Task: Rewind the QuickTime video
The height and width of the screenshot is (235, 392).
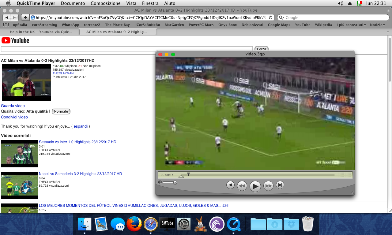Action: point(242,186)
